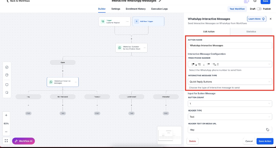Open the Enrollment History tab
Image resolution: width=276 pixels, height=148 pixels.
pos(135,9)
